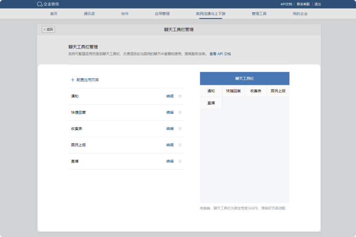The image size is (356, 237).
Task: Select 收集表 cell in toolbar preview
Action: [x=256, y=91]
